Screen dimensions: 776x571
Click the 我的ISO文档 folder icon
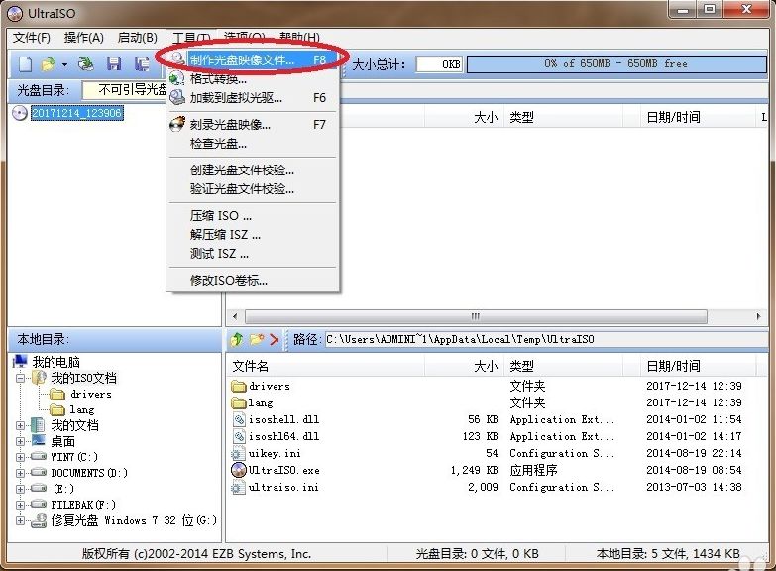click(39, 378)
